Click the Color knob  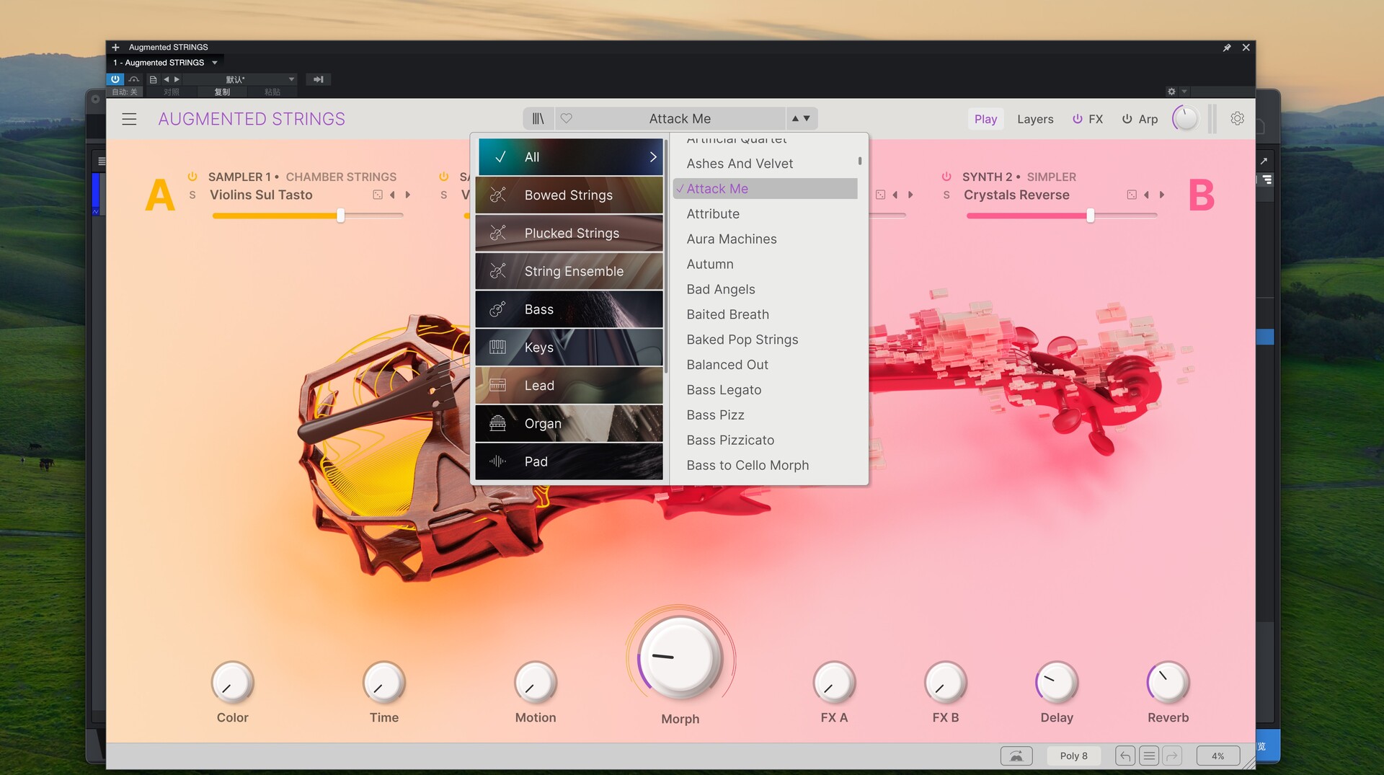click(232, 682)
